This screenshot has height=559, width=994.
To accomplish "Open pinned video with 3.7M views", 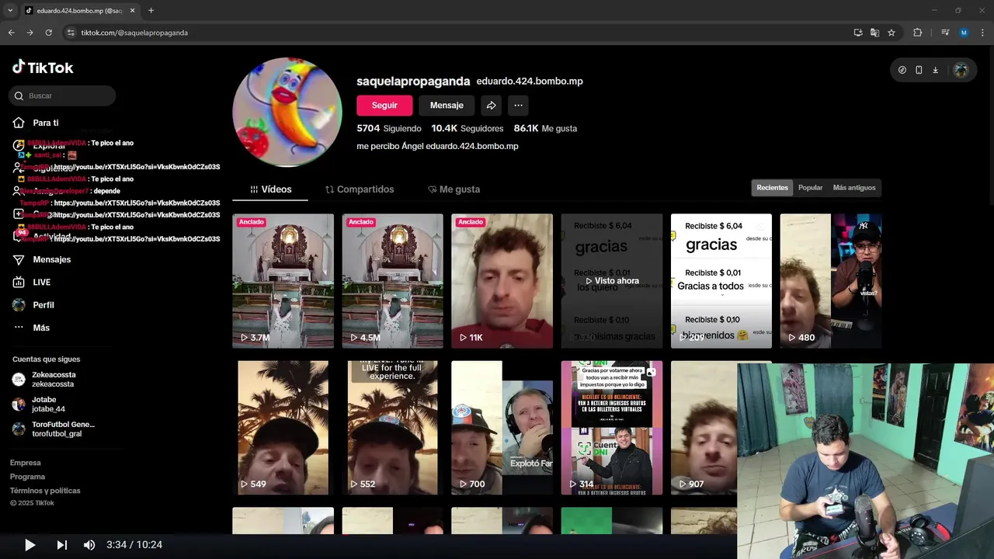I will (283, 281).
